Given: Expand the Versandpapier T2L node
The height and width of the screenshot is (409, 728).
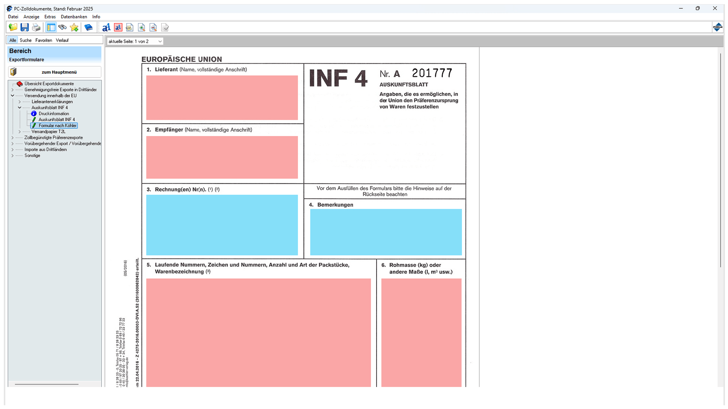Looking at the screenshot, I should click(20, 132).
